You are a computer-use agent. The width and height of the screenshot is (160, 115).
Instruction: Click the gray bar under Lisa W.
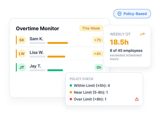click(x=38, y=57)
